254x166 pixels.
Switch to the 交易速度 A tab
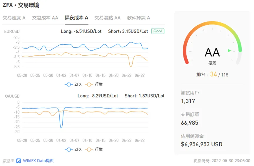click(x=14, y=18)
